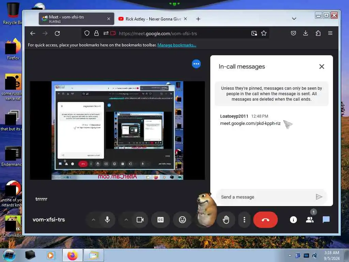This screenshot has width=349, height=262.
Task: Show the people list
Action: click(x=309, y=220)
